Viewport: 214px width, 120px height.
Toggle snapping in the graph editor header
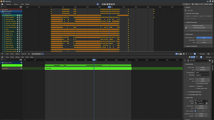point(195,54)
